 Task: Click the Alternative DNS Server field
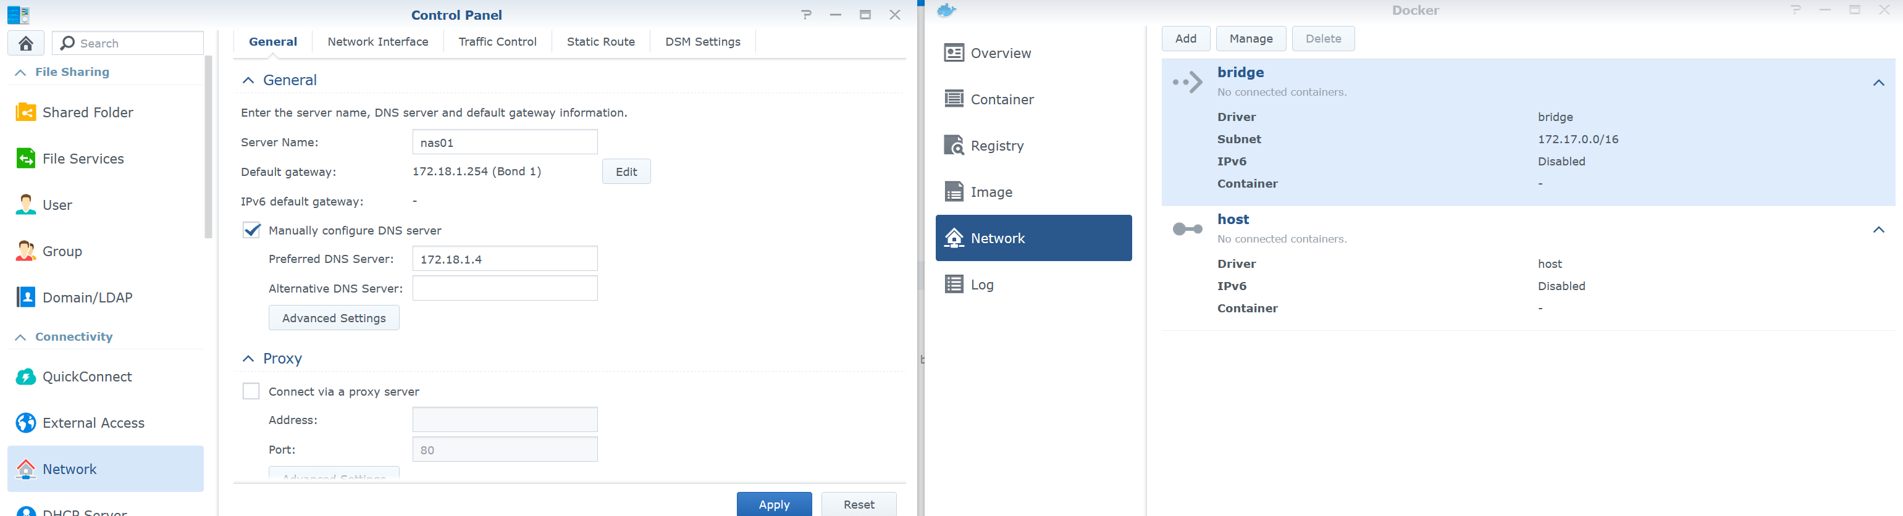click(505, 288)
